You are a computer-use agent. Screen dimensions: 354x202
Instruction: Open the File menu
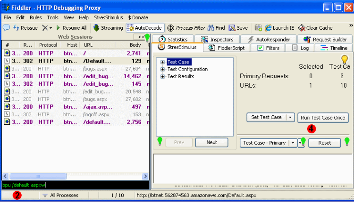point(7,17)
